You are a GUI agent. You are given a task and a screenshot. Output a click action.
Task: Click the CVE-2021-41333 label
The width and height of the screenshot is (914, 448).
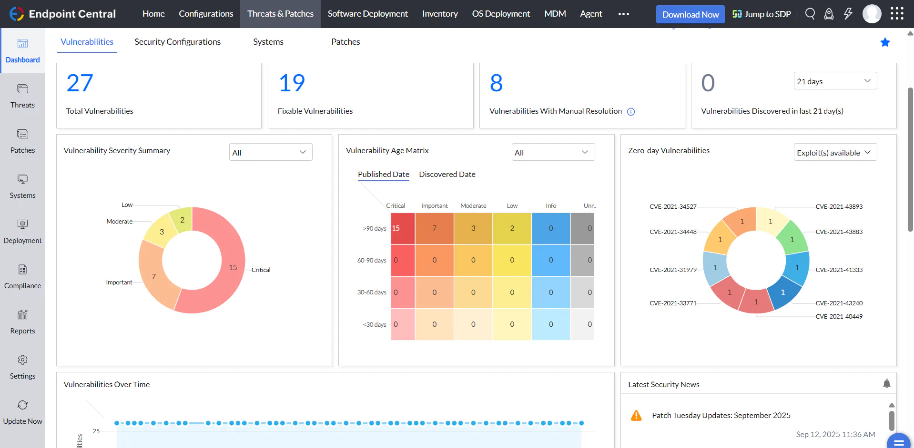[839, 270]
